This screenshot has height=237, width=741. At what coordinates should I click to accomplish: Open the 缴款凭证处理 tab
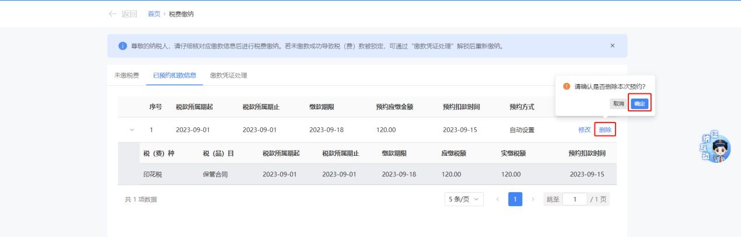tap(229, 75)
